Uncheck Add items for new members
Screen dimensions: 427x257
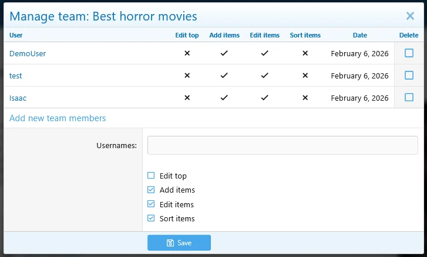pos(151,190)
